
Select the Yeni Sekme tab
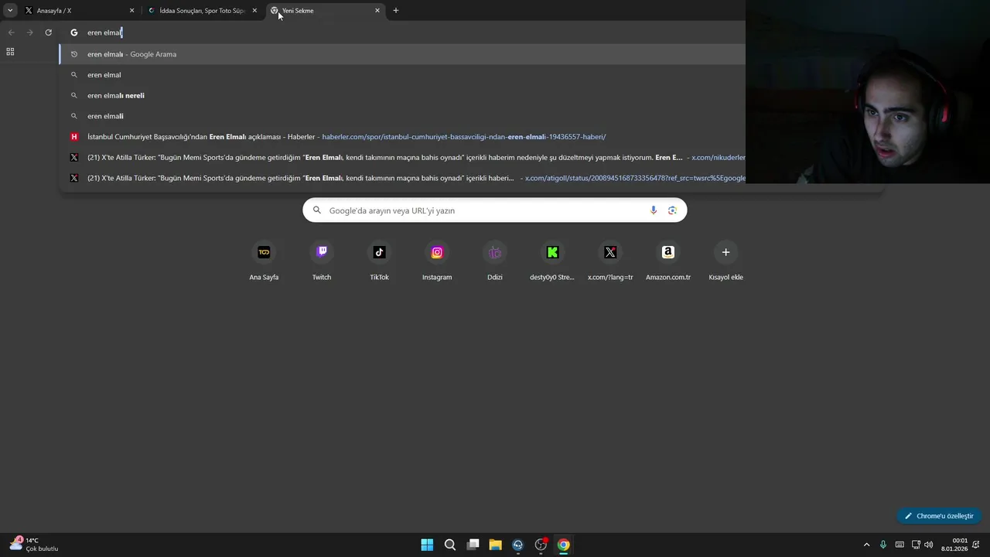click(x=325, y=11)
